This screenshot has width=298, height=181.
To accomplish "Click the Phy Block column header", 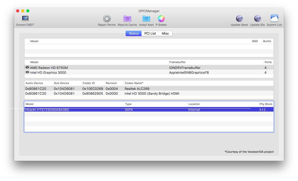I will [x=266, y=104].
